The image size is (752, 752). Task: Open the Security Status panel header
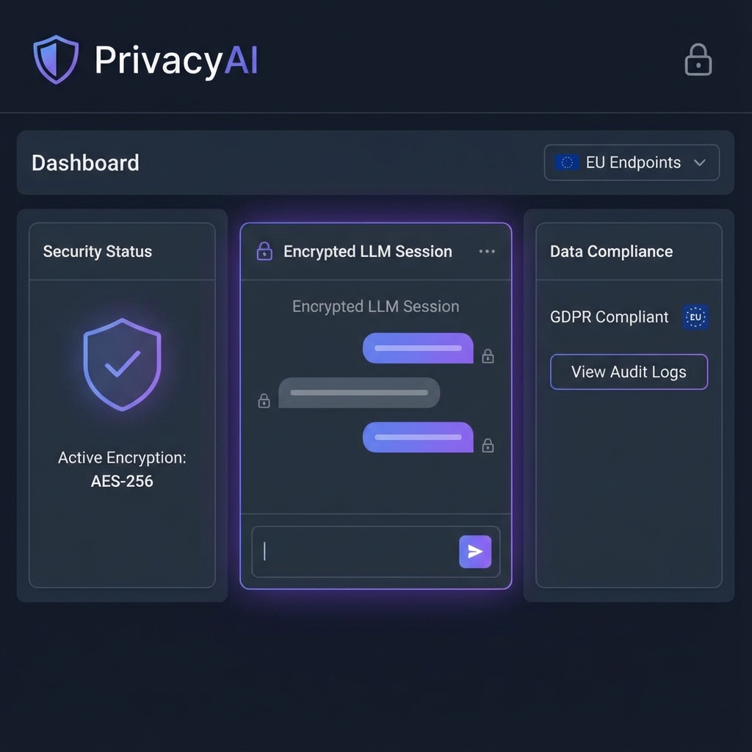97,251
